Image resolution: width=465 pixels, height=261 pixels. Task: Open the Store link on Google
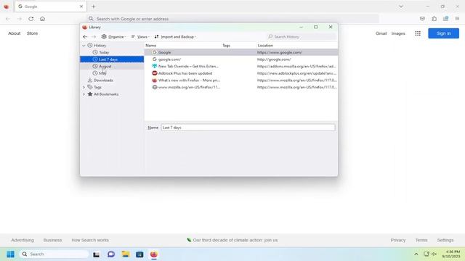[x=32, y=33]
